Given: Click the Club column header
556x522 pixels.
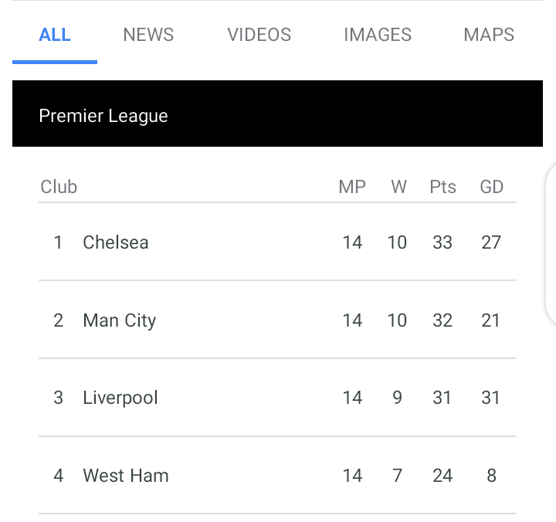Looking at the screenshot, I should click(x=59, y=187).
